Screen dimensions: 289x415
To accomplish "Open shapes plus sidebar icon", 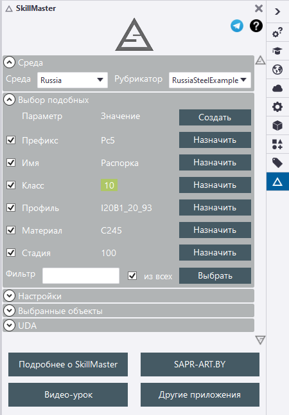I will coord(277,144).
